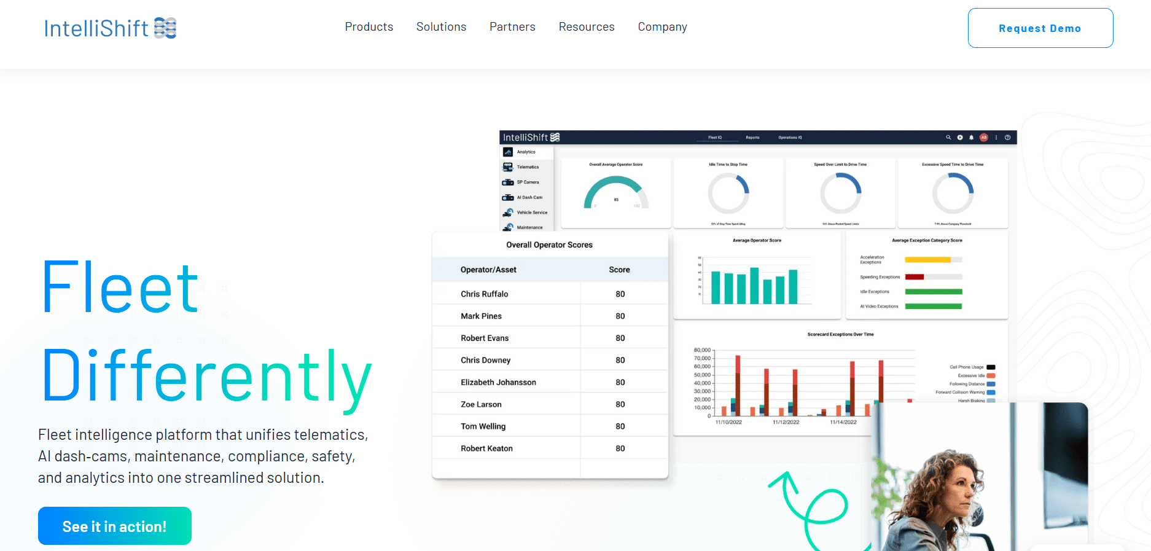The height and width of the screenshot is (551, 1151).
Task: Click the play icon in dashboard top bar
Action: click(960, 138)
